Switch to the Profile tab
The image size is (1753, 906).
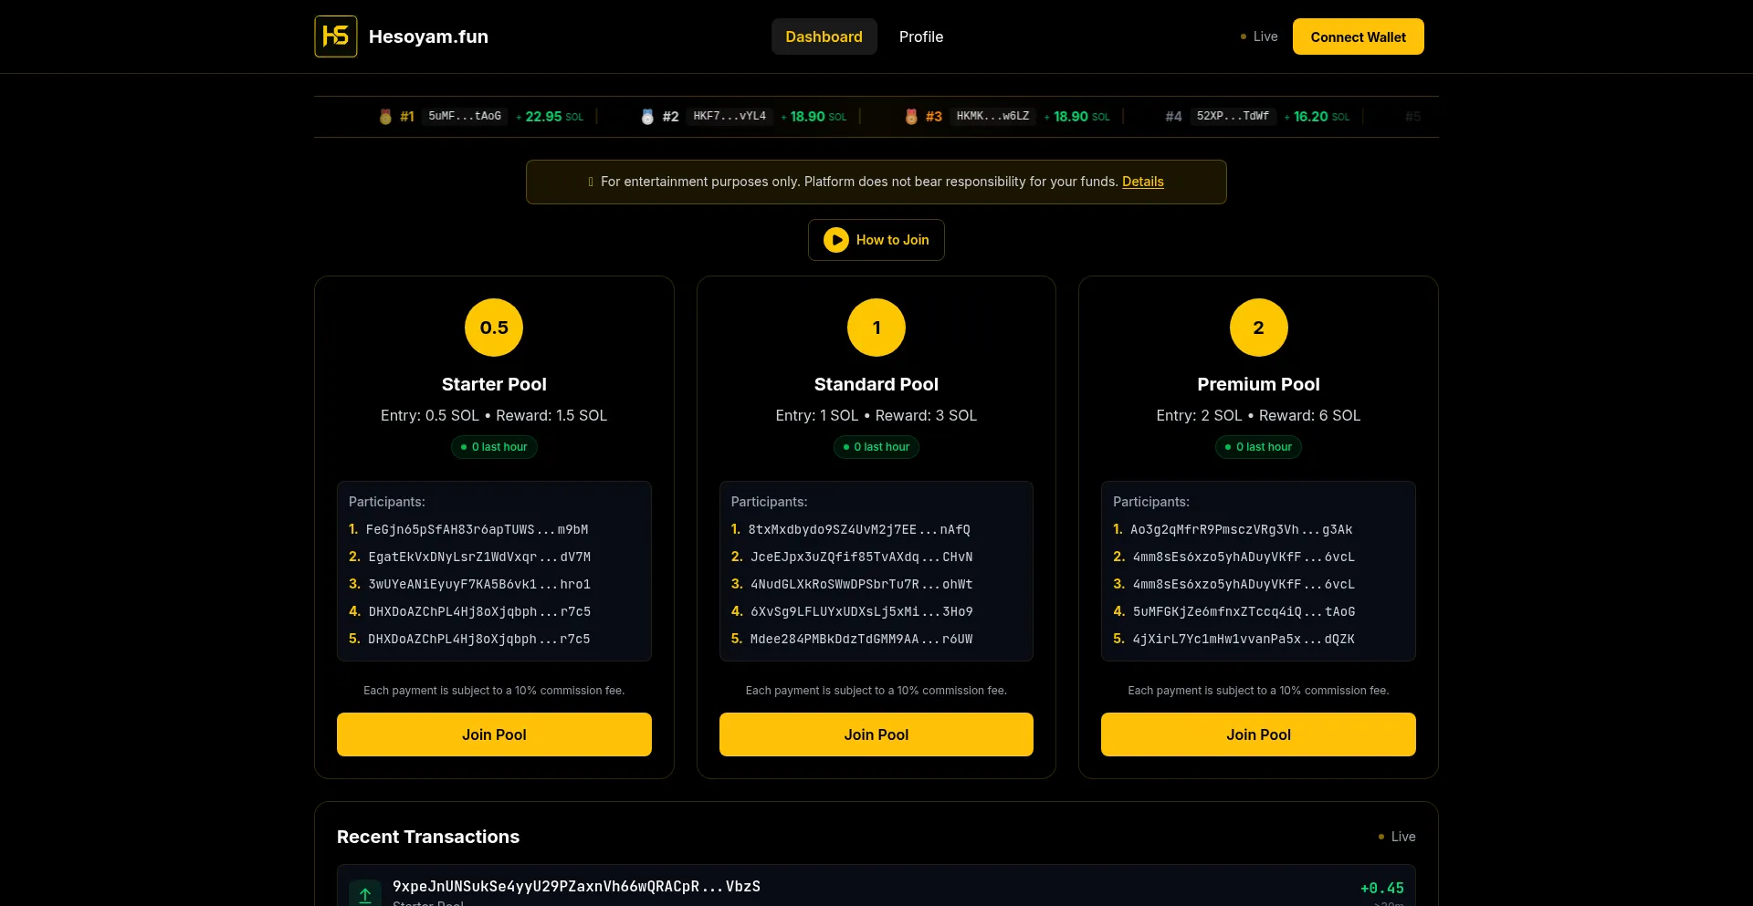[x=920, y=36]
